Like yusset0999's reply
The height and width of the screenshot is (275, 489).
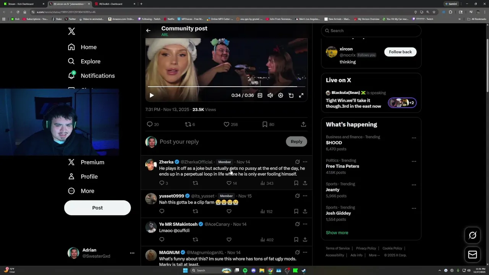pyautogui.click(x=229, y=211)
